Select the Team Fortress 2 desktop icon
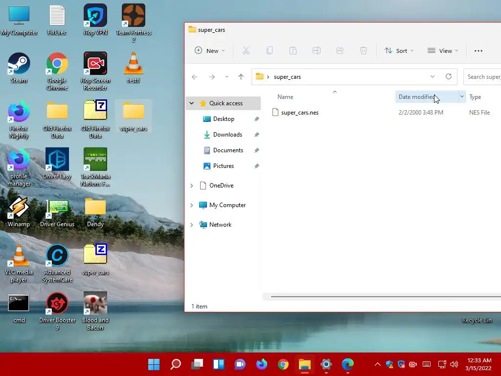501x376 pixels. (134, 23)
